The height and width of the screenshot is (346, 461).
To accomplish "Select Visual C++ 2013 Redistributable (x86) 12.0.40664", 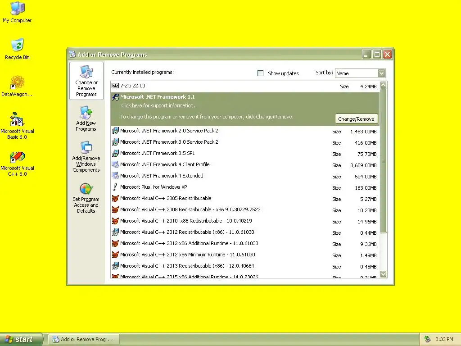I will 245,266.
